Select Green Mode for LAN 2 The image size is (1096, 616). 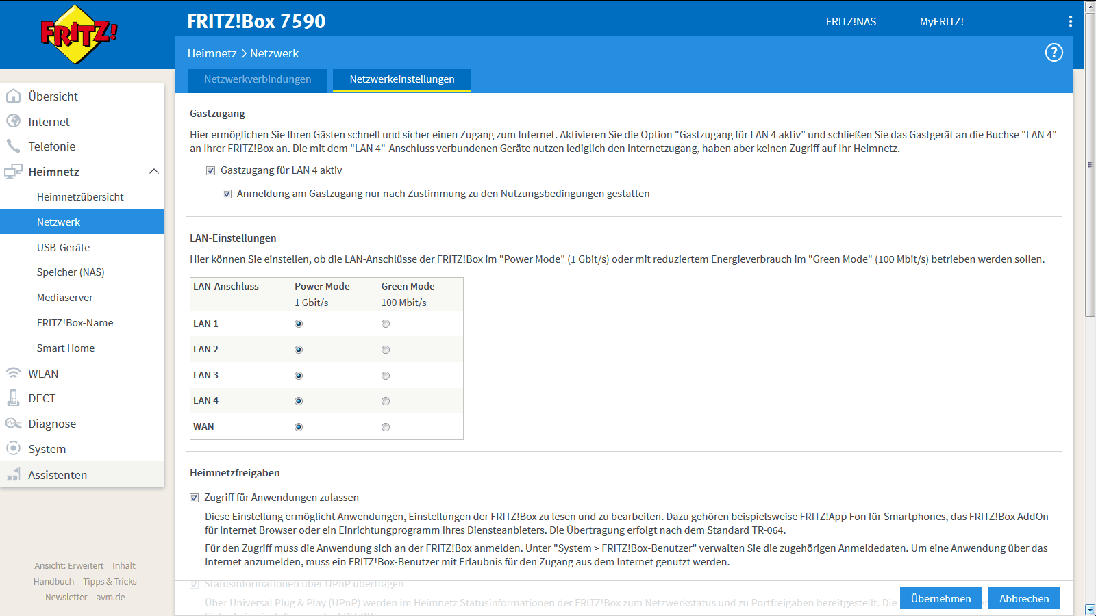(386, 350)
